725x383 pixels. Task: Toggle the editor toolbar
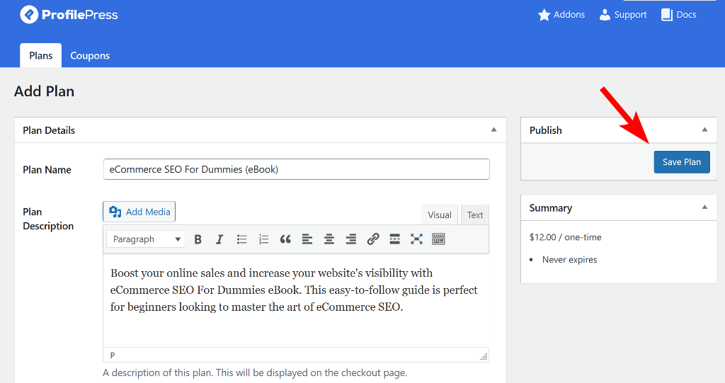click(x=438, y=239)
